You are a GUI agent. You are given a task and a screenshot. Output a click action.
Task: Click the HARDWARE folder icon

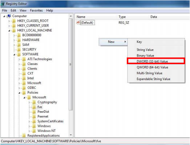(x=19, y=40)
